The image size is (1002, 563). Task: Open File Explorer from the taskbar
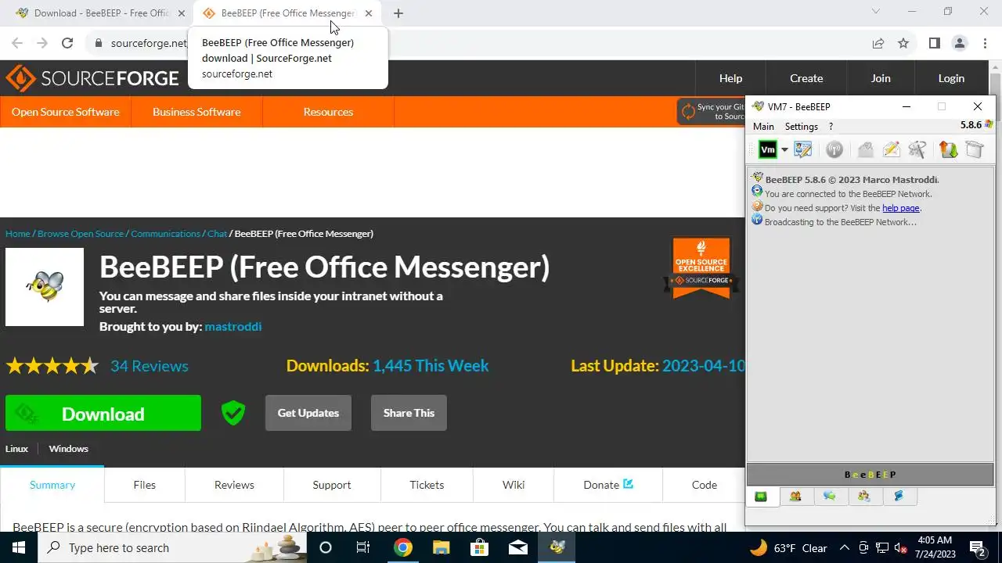pos(441,547)
